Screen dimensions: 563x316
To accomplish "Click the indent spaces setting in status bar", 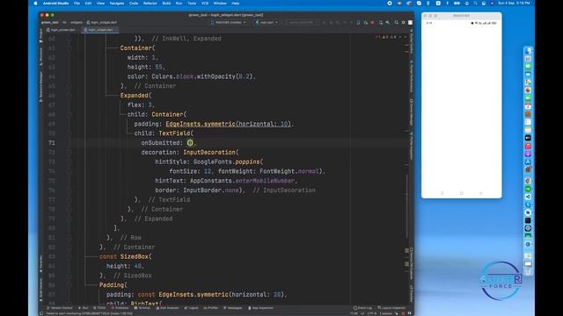I will (x=386, y=313).
